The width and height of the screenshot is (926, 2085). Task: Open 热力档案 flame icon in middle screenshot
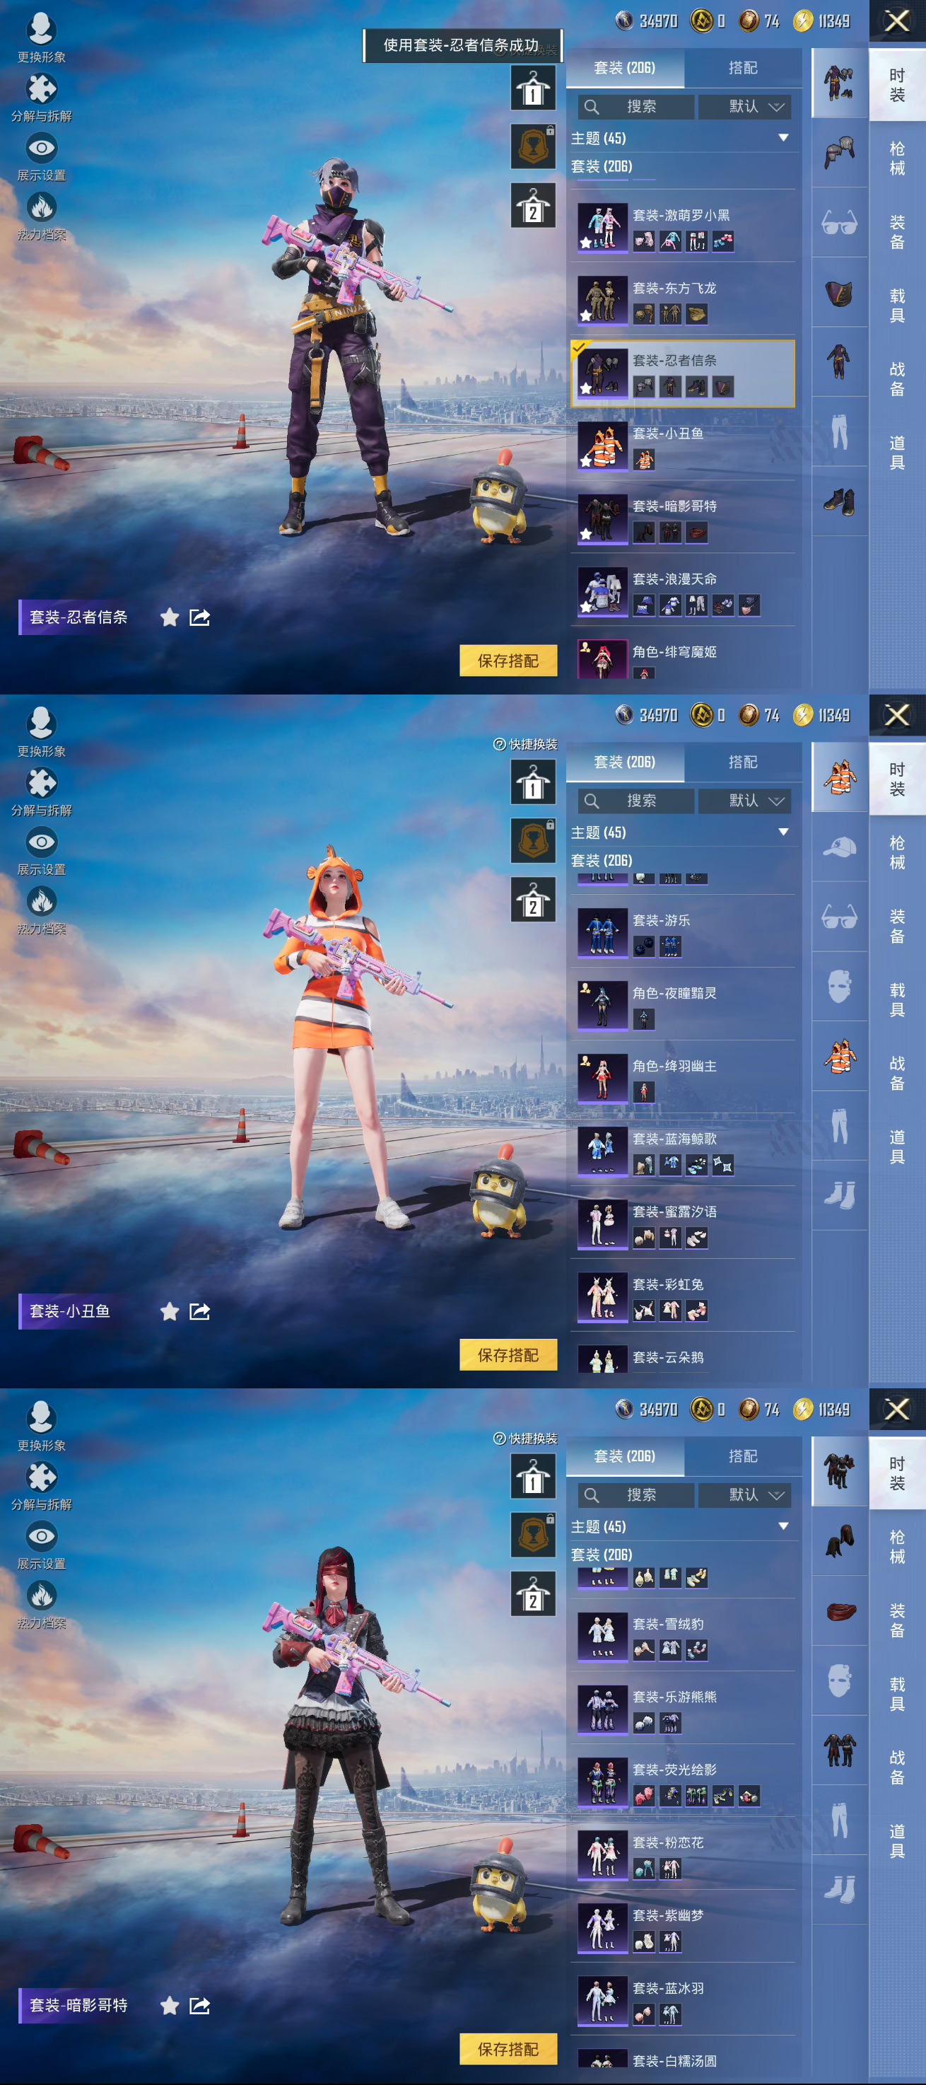pos(41,902)
